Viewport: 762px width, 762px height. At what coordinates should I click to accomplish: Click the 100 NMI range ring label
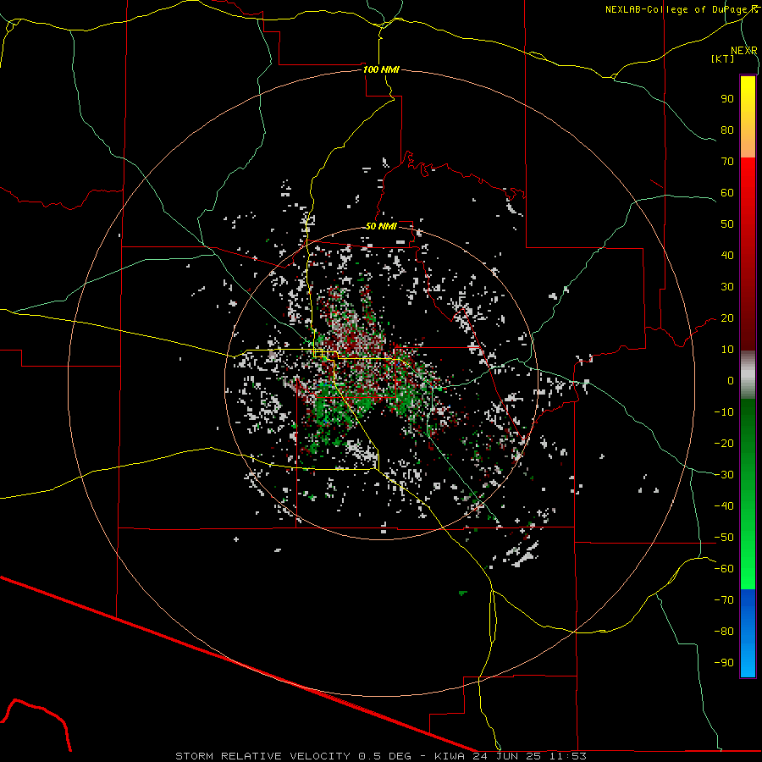point(381,69)
